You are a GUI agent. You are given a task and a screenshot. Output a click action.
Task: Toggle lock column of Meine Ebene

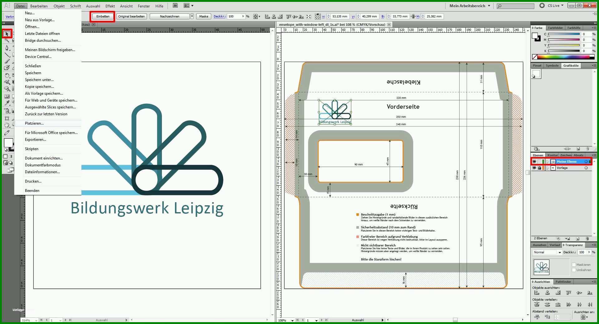(540, 161)
